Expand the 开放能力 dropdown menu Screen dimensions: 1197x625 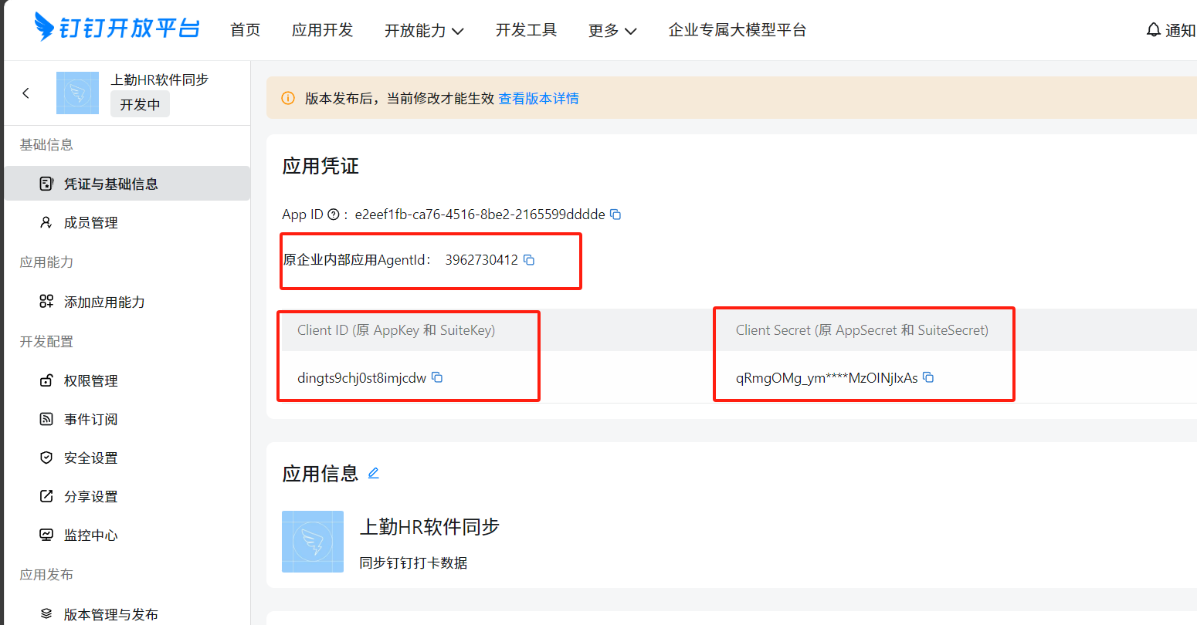(x=425, y=30)
